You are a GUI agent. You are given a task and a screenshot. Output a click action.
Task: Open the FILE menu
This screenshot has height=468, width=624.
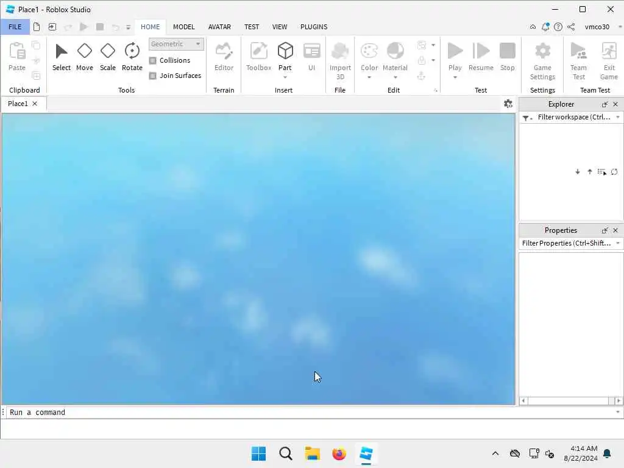pyautogui.click(x=15, y=27)
